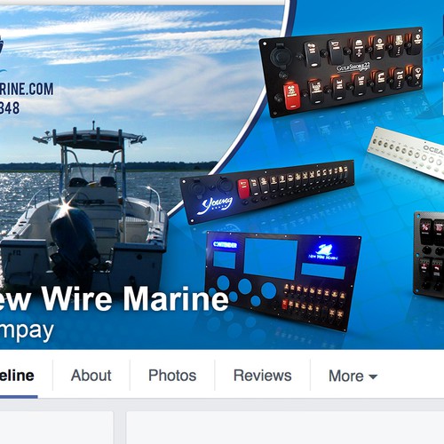Click the red switch on Young panel
The image size is (444, 444).
pyautogui.click(x=243, y=188)
